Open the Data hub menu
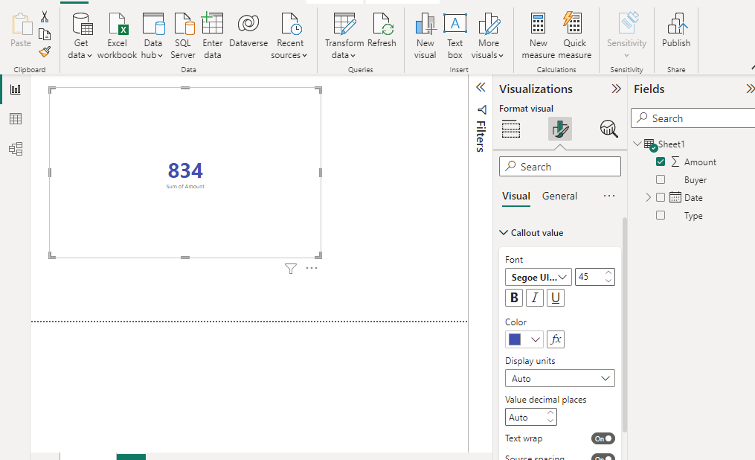The width and height of the screenshot is (755, 460). coord(152,36)
